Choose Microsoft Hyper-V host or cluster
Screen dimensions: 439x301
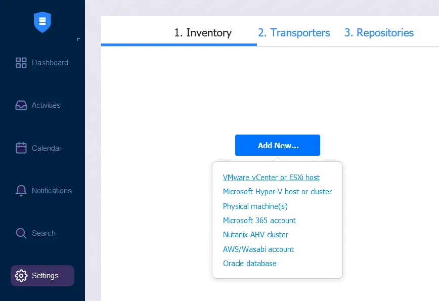click(277, 192)
